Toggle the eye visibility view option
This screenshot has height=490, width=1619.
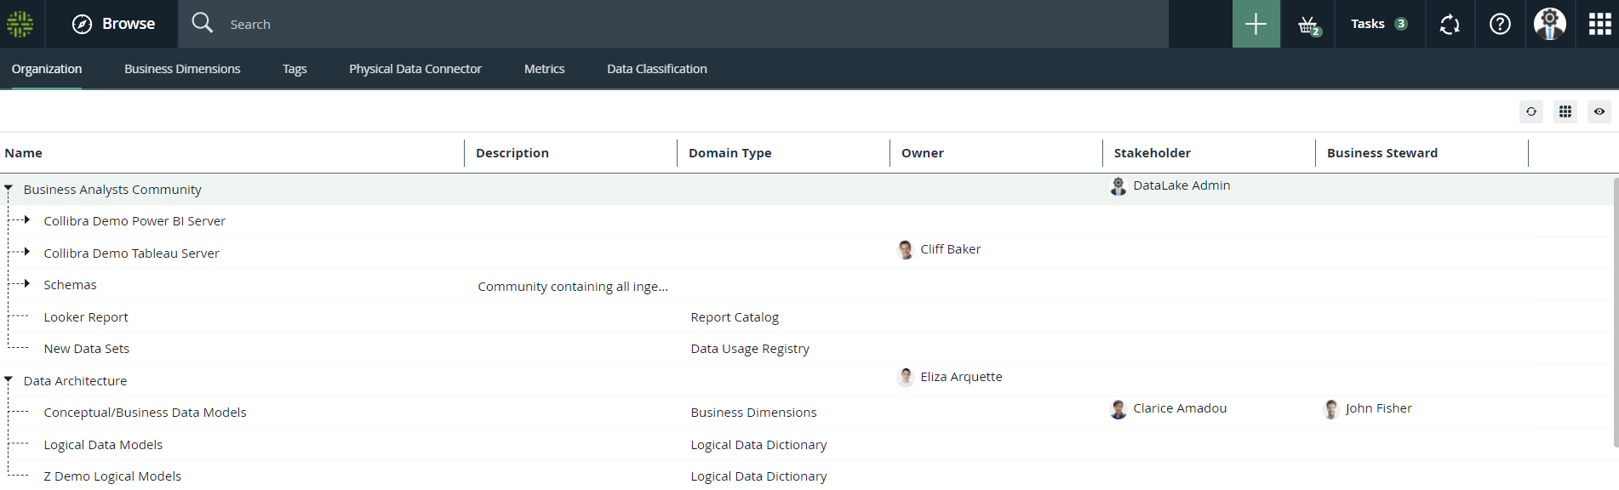(x=1599, y=111)
